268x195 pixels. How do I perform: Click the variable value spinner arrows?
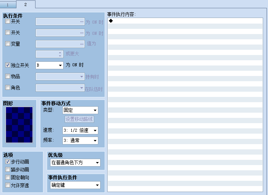pyautogui.click(x=60, y=54)
